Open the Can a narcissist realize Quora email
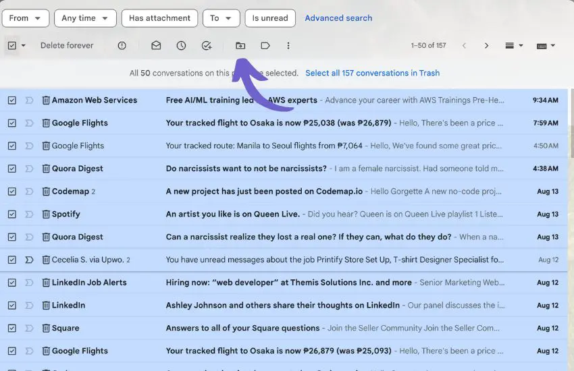The height and width of the screenshot is (371, 574). click(284, 237)
